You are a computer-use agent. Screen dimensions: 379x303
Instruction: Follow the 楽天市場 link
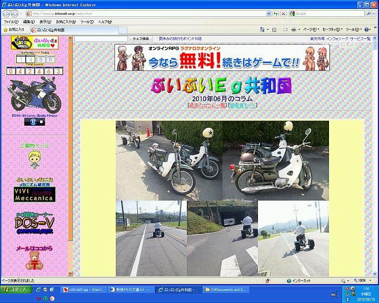[317, 38]
